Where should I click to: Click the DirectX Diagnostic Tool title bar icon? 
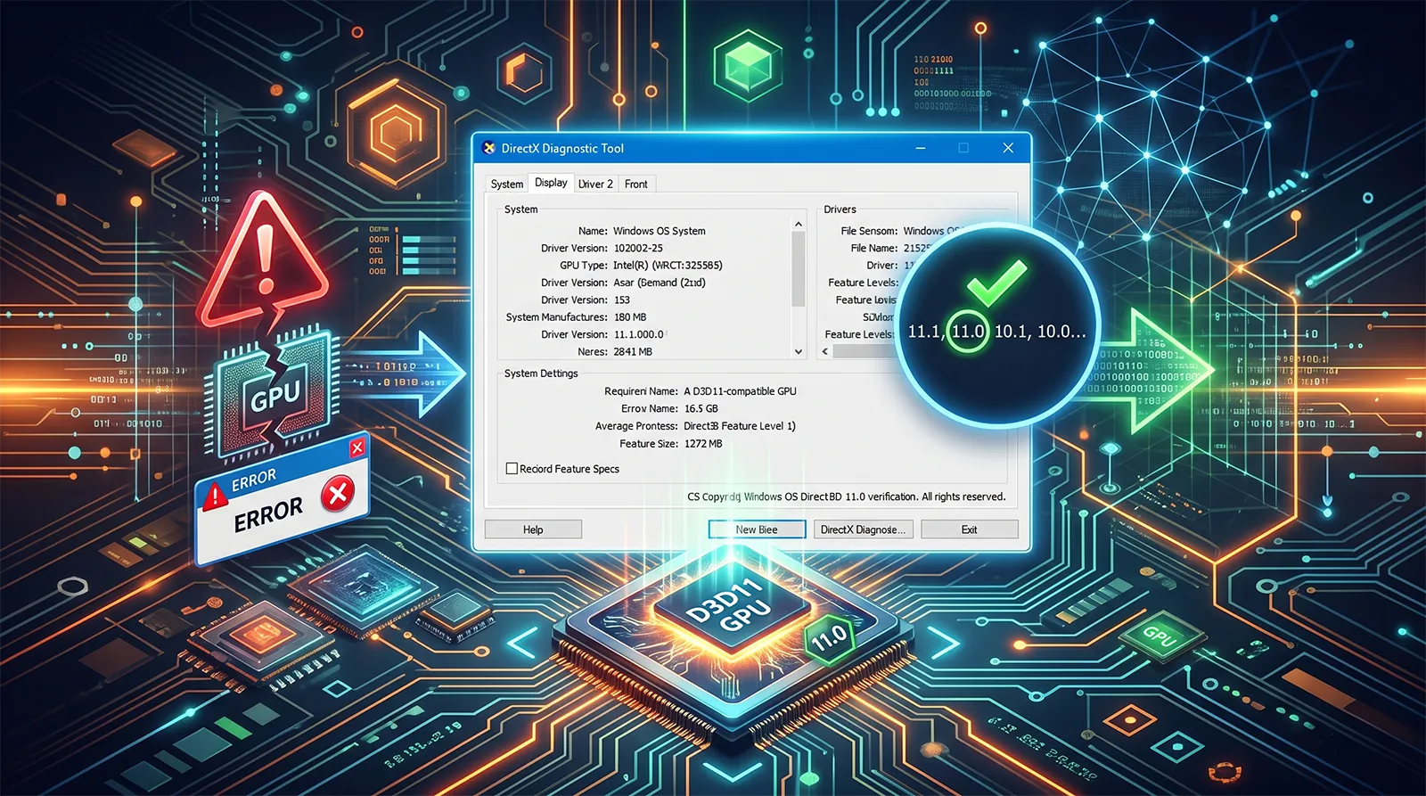tap(488, 148)
